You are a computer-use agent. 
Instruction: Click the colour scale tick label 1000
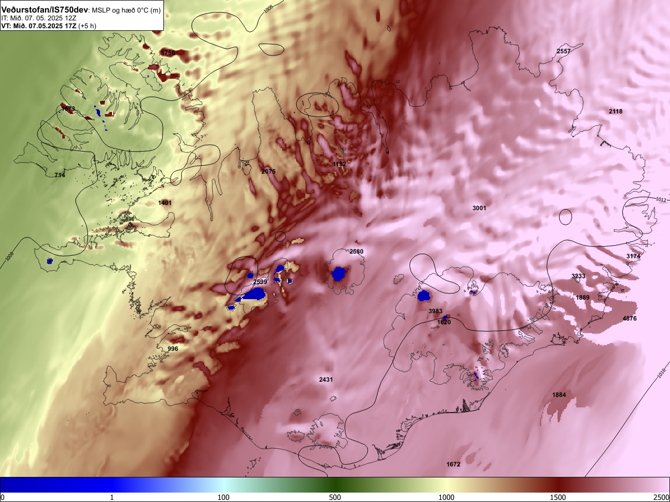coord(446,497)
